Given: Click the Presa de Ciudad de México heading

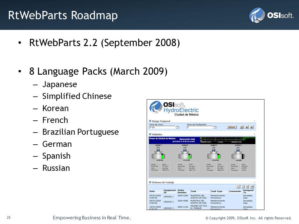Looking at the screenshot, I should (162, 138).
